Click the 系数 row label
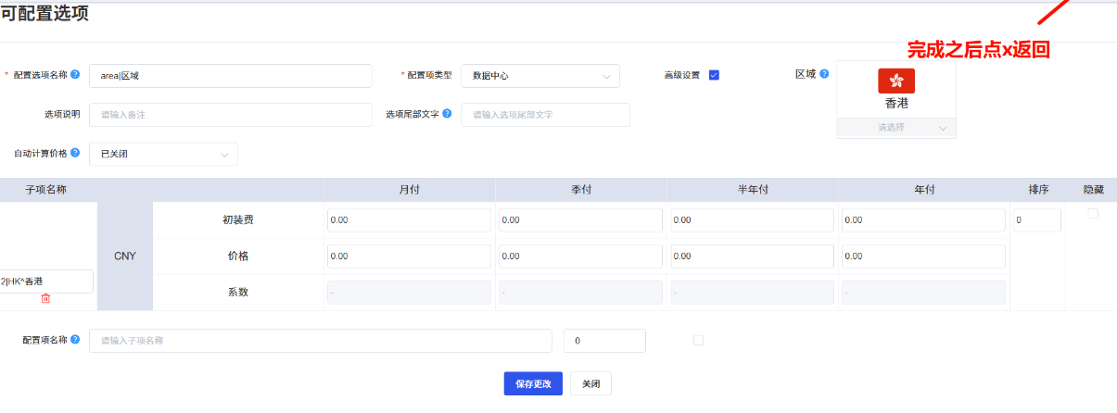This screenshot has width=1117, height=413. coord(237,293)
